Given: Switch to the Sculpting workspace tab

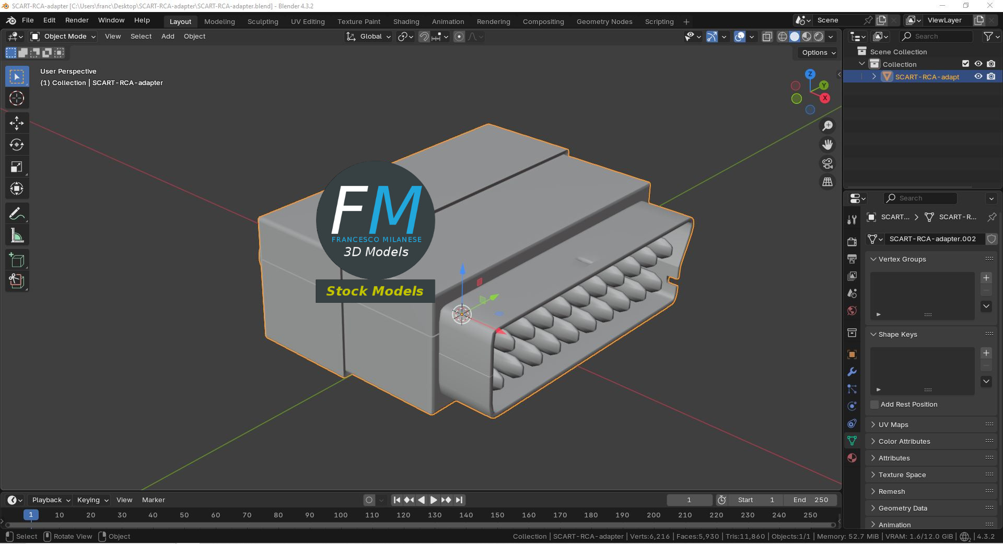Looking at the screenshot, I should 263,21.
